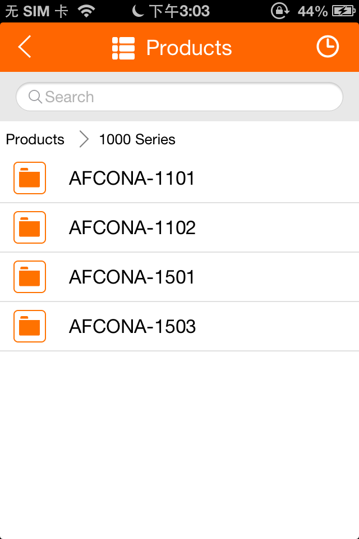Click the folder icon for AFCONA-1503

click(30, 326)
